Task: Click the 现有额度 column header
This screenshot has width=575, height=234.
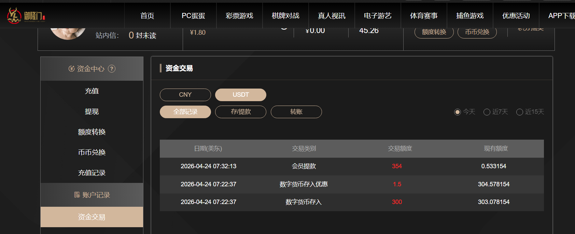Action: pos(496,149)
